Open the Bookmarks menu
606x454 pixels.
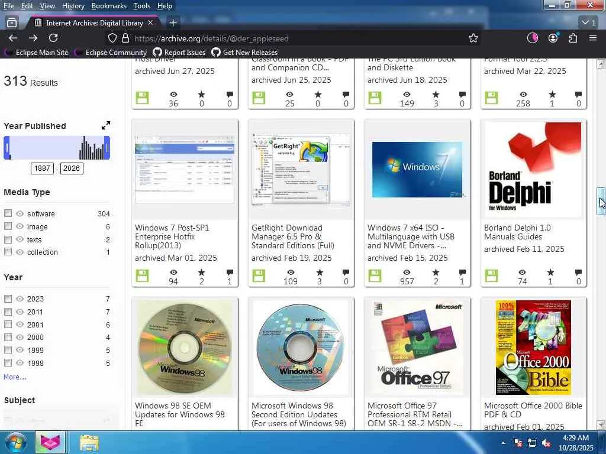click(x=109, y=6)
